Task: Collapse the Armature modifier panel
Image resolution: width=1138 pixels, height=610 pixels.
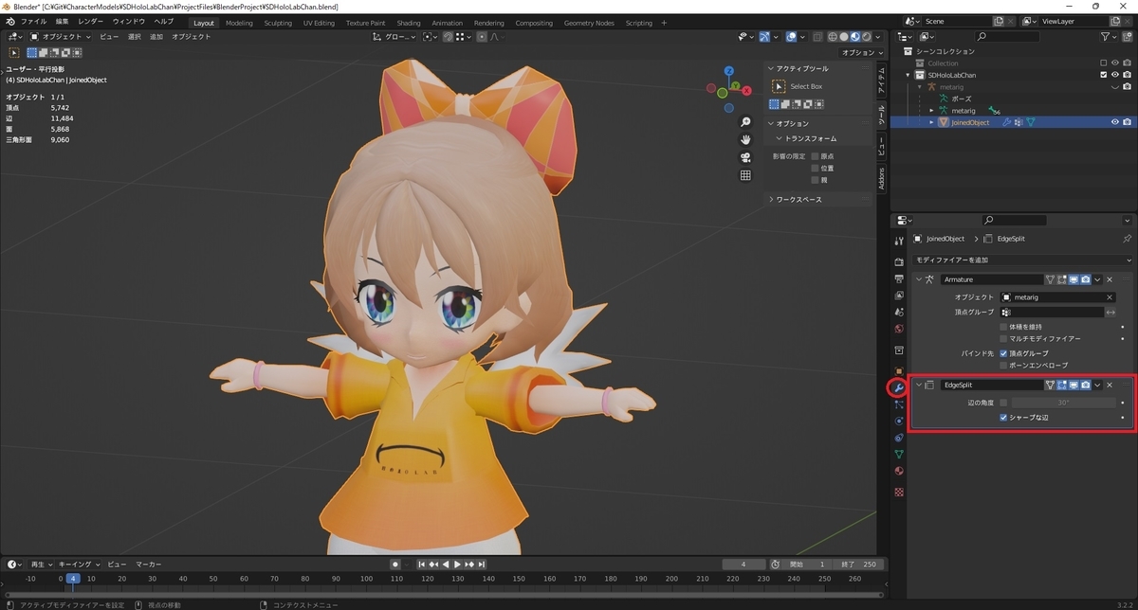Action: (918, 279)
